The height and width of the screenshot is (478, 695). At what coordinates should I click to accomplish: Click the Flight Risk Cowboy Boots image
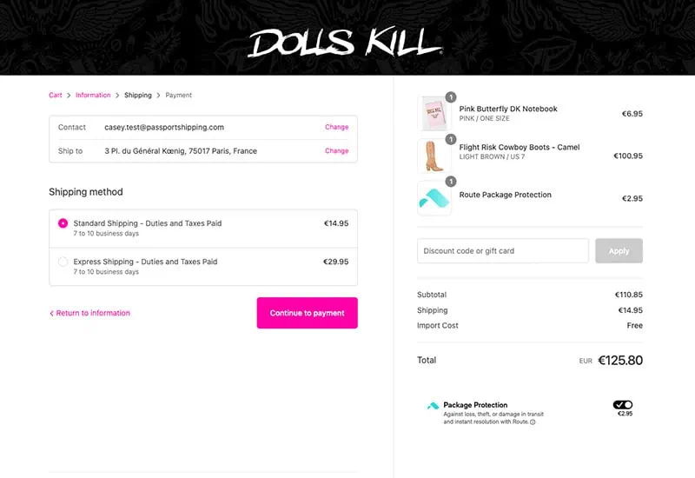pyautogui.click(x=434, y=156)
